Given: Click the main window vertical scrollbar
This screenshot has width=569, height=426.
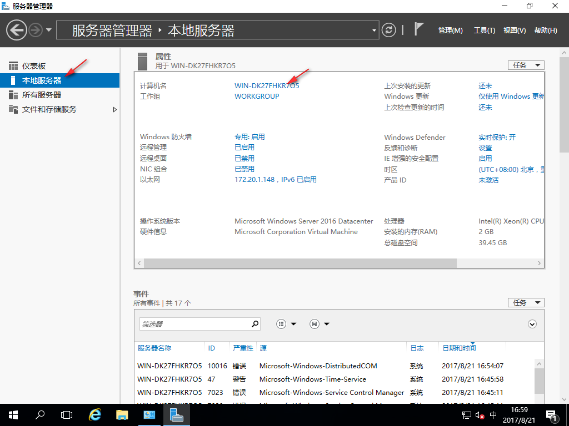Looking at the screenshot, I should (x=564, y=105).
